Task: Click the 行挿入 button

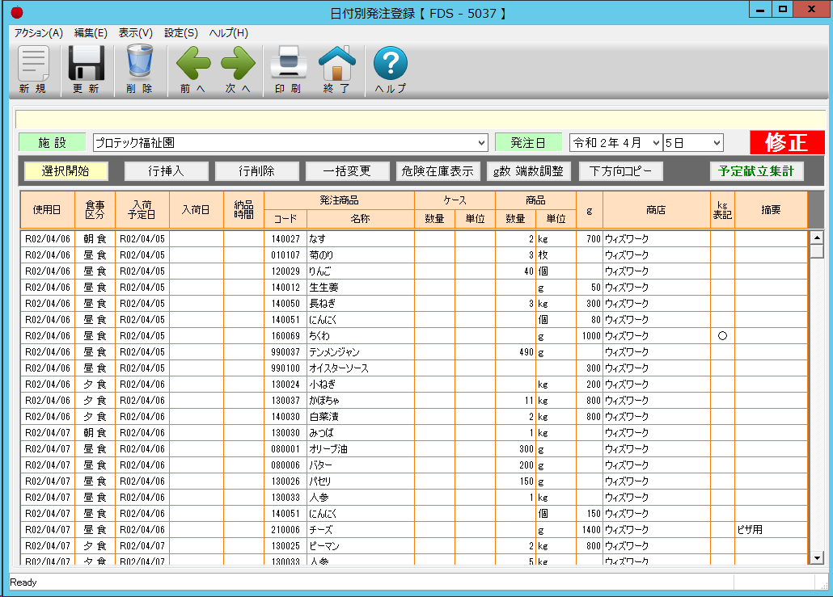Action: tap(167, 171)
